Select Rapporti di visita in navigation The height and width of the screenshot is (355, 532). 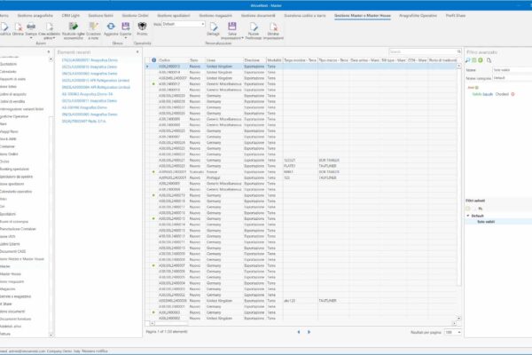(12, 79)
